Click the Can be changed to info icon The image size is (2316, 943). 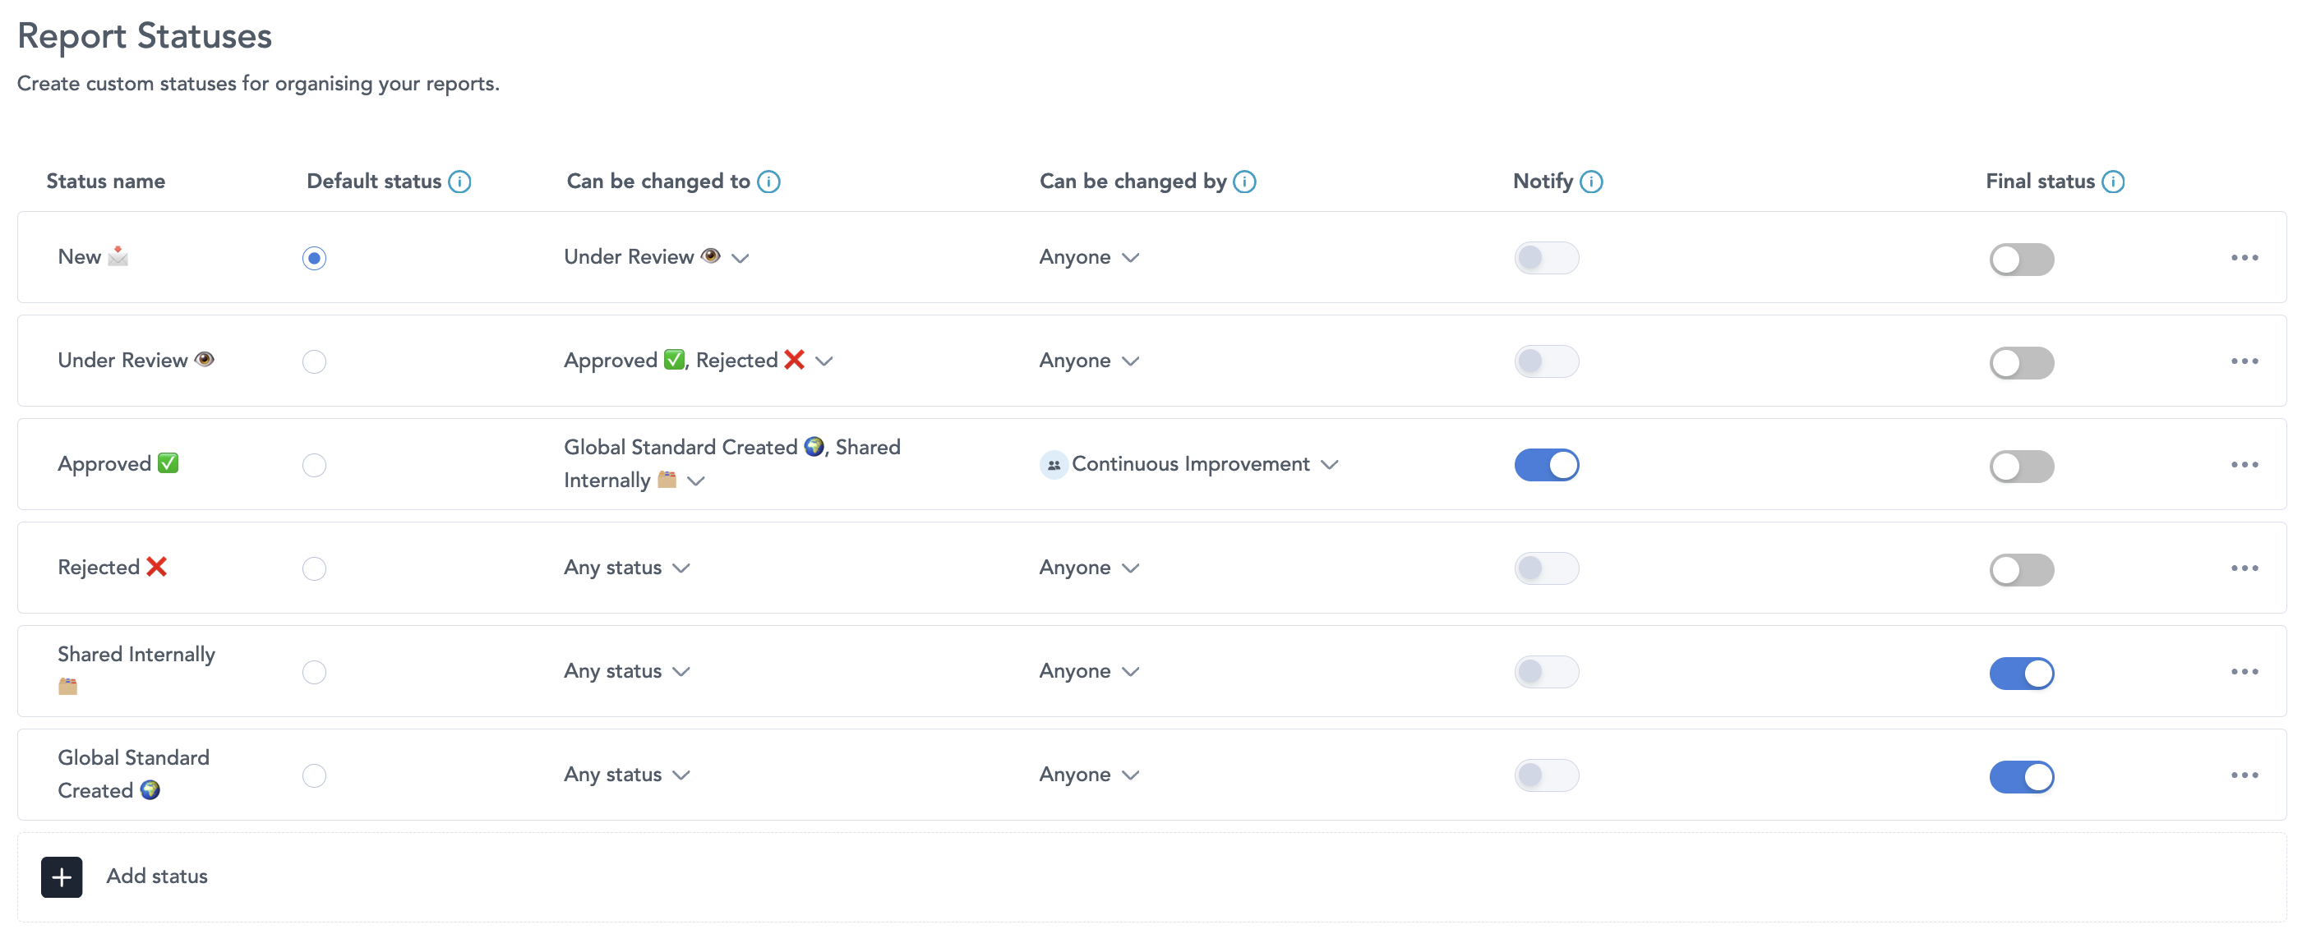coord(768,182)
